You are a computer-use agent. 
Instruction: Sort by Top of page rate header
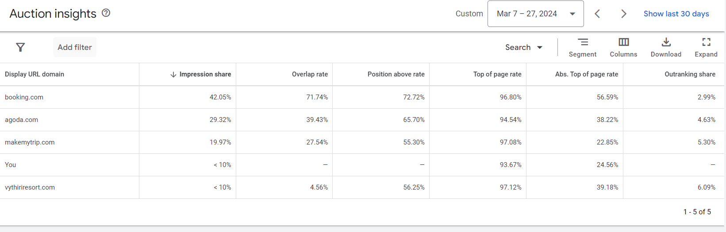(497, 74)
